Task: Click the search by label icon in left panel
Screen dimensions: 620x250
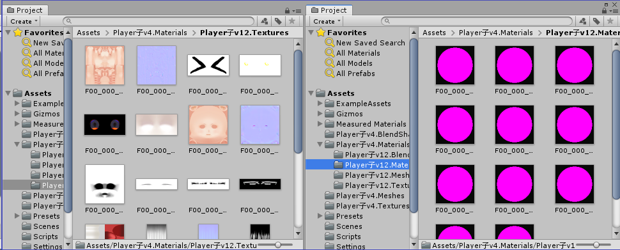Action: [279, 21]
